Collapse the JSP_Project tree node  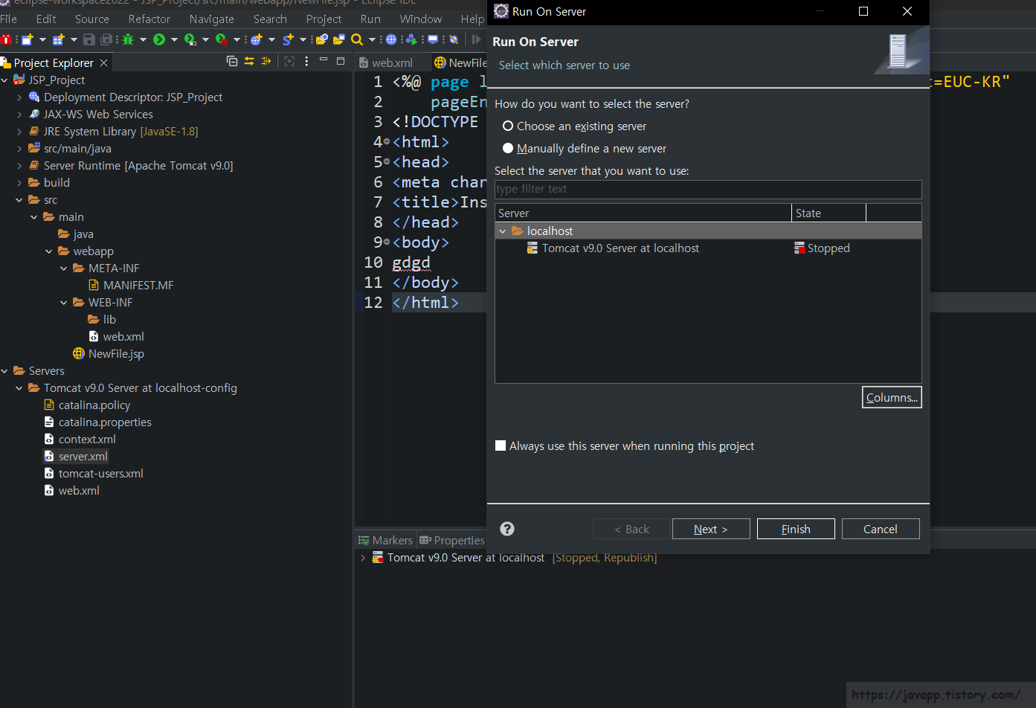[4, 80]
